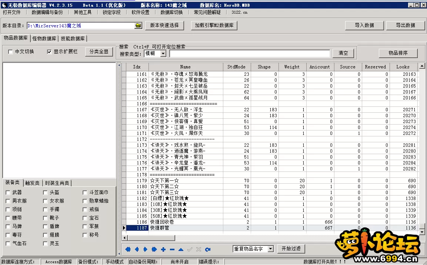Select row [白嫖]★红玫瑰★
The height and width of the screenshot is (265, 427).
tap(270, 198)
